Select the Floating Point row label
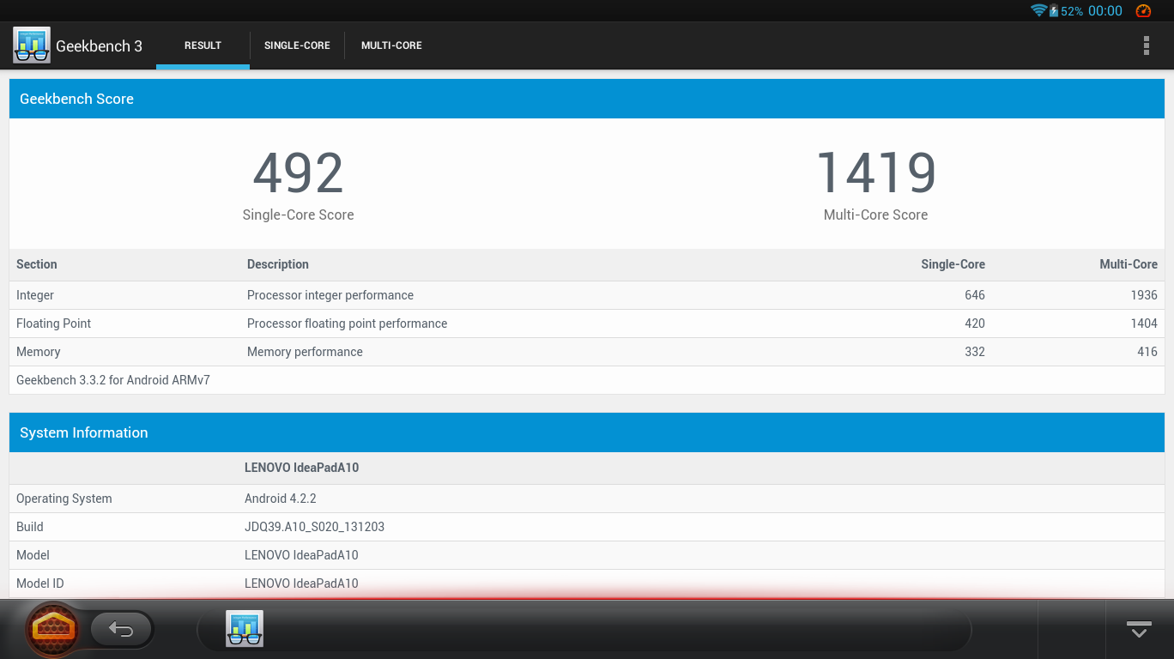 pos(53,323)
